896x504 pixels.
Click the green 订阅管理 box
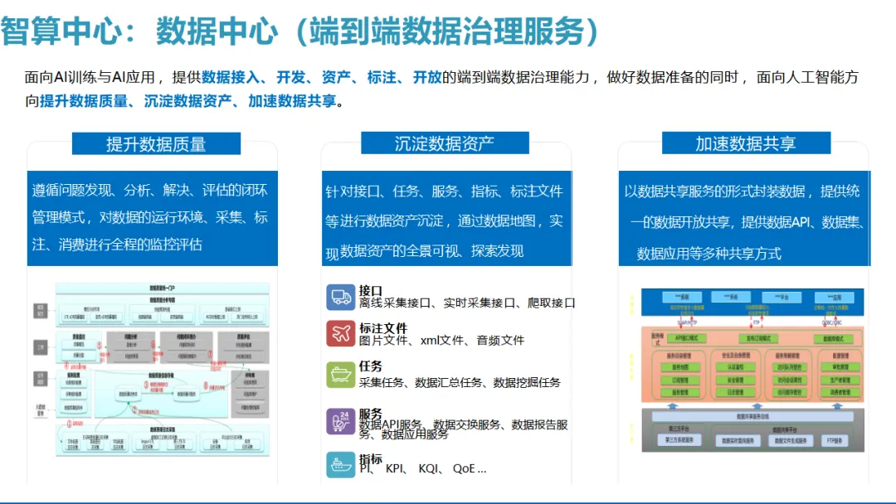pos(680,380)
